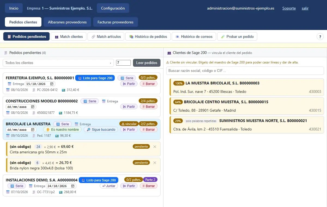
Task: Split FERRETERIA EJEMPLO order with Partir
Action: pos(129,84)
